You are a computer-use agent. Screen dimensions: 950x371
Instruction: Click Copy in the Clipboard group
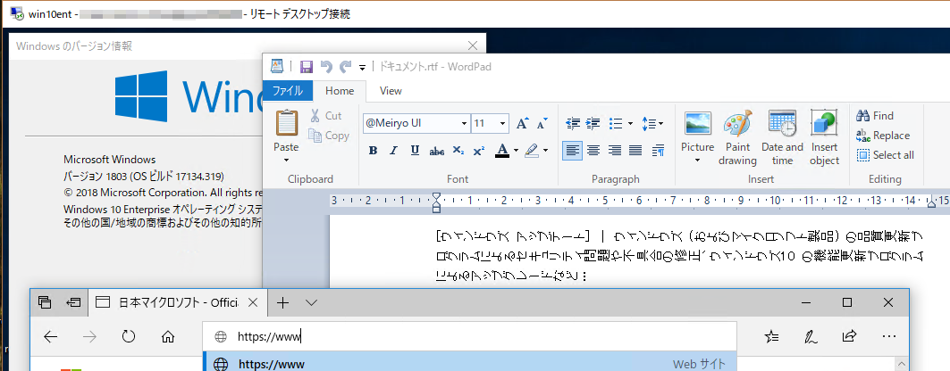[328, 136]
